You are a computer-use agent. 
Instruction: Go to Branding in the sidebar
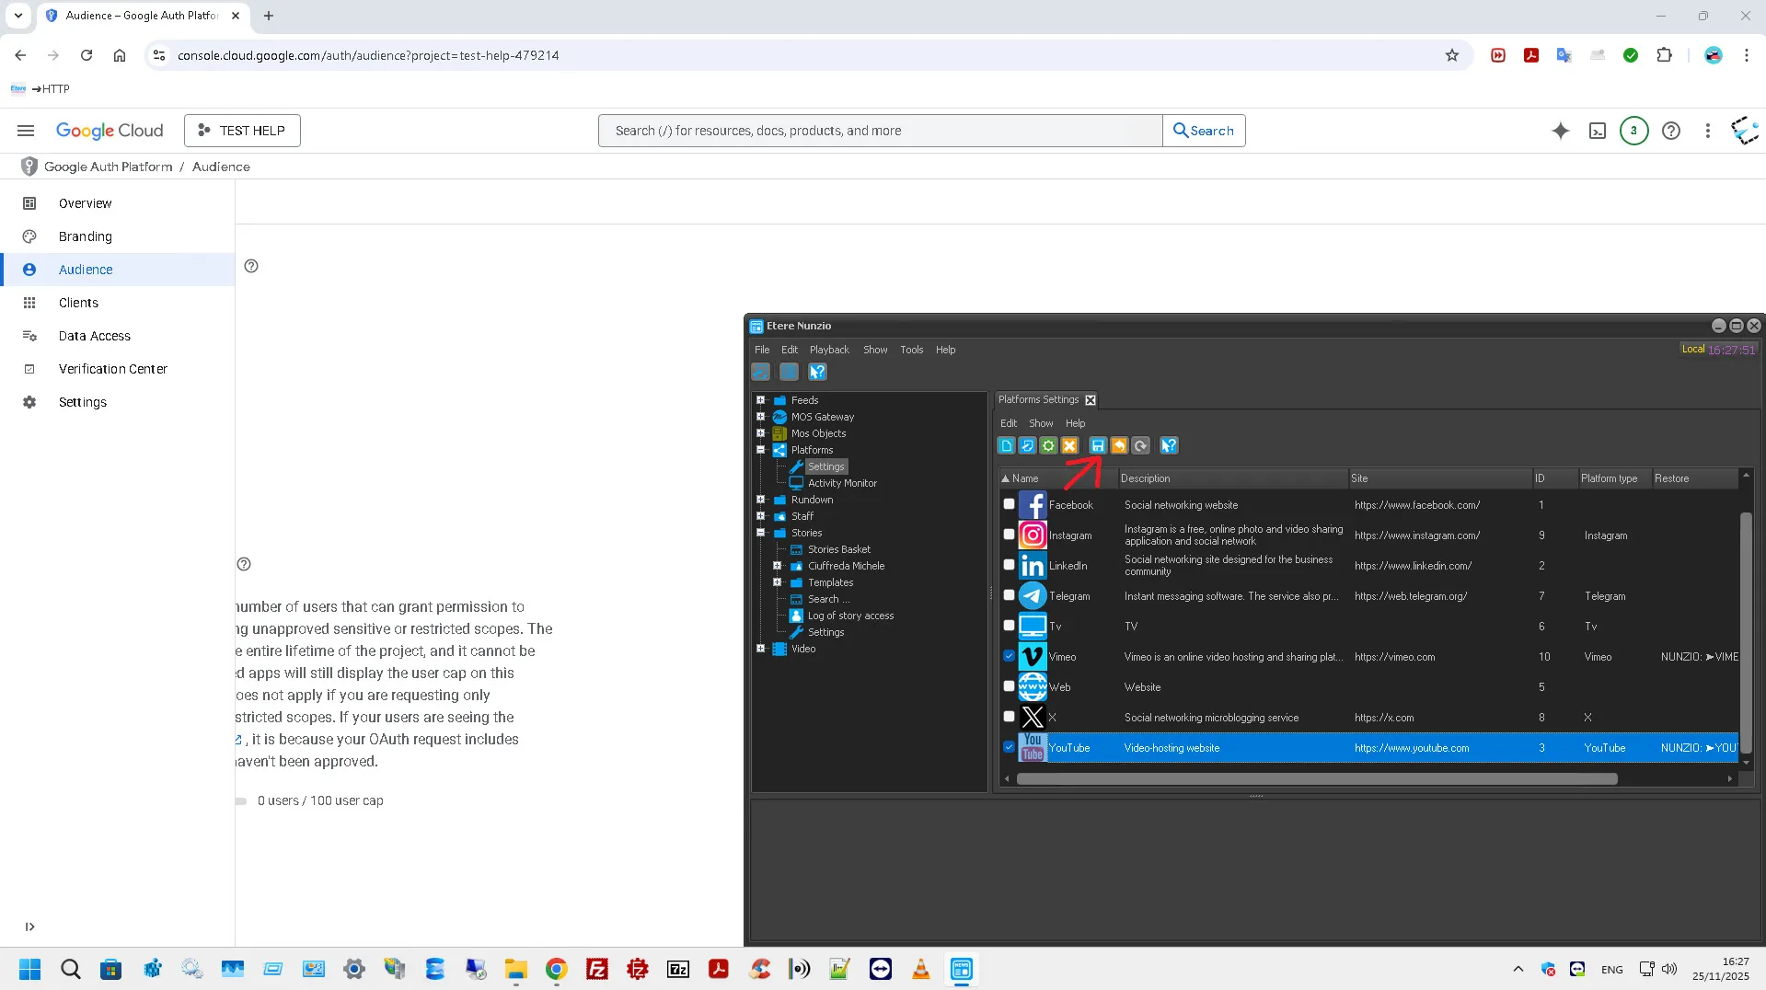click(x=86, y=236)
